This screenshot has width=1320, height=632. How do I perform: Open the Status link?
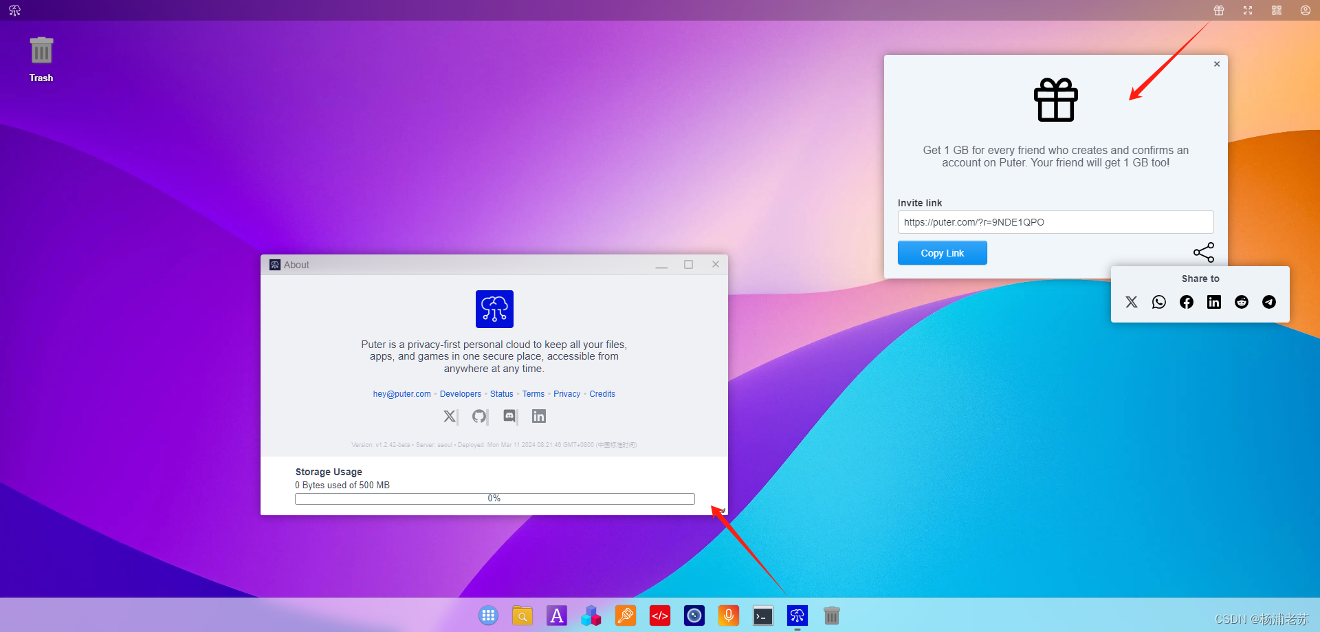click(x=502, y=394)
